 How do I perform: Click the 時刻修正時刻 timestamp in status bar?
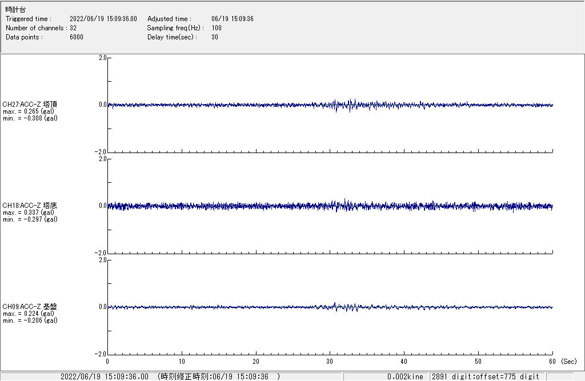[219, 376]
